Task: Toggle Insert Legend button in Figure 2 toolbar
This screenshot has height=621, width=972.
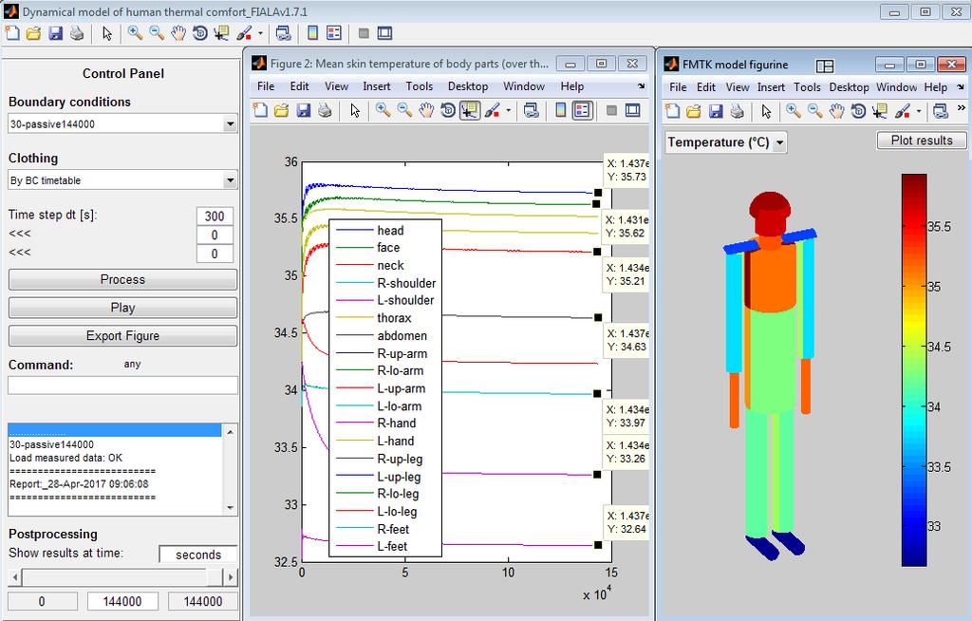Action: pyautogui.click(x=582, y=110)
